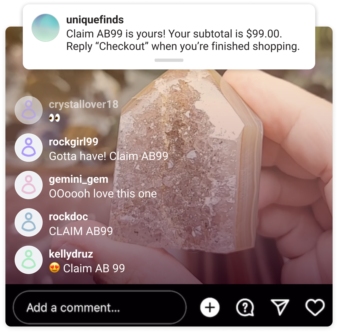
Task: View kellydruz's green profile avatar
Action: click(x=28, y=260)
